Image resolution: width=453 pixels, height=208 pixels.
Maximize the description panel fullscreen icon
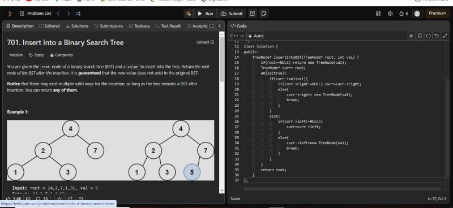click(211, 26)
